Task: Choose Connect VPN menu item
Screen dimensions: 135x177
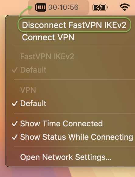Action: (48, 37)
